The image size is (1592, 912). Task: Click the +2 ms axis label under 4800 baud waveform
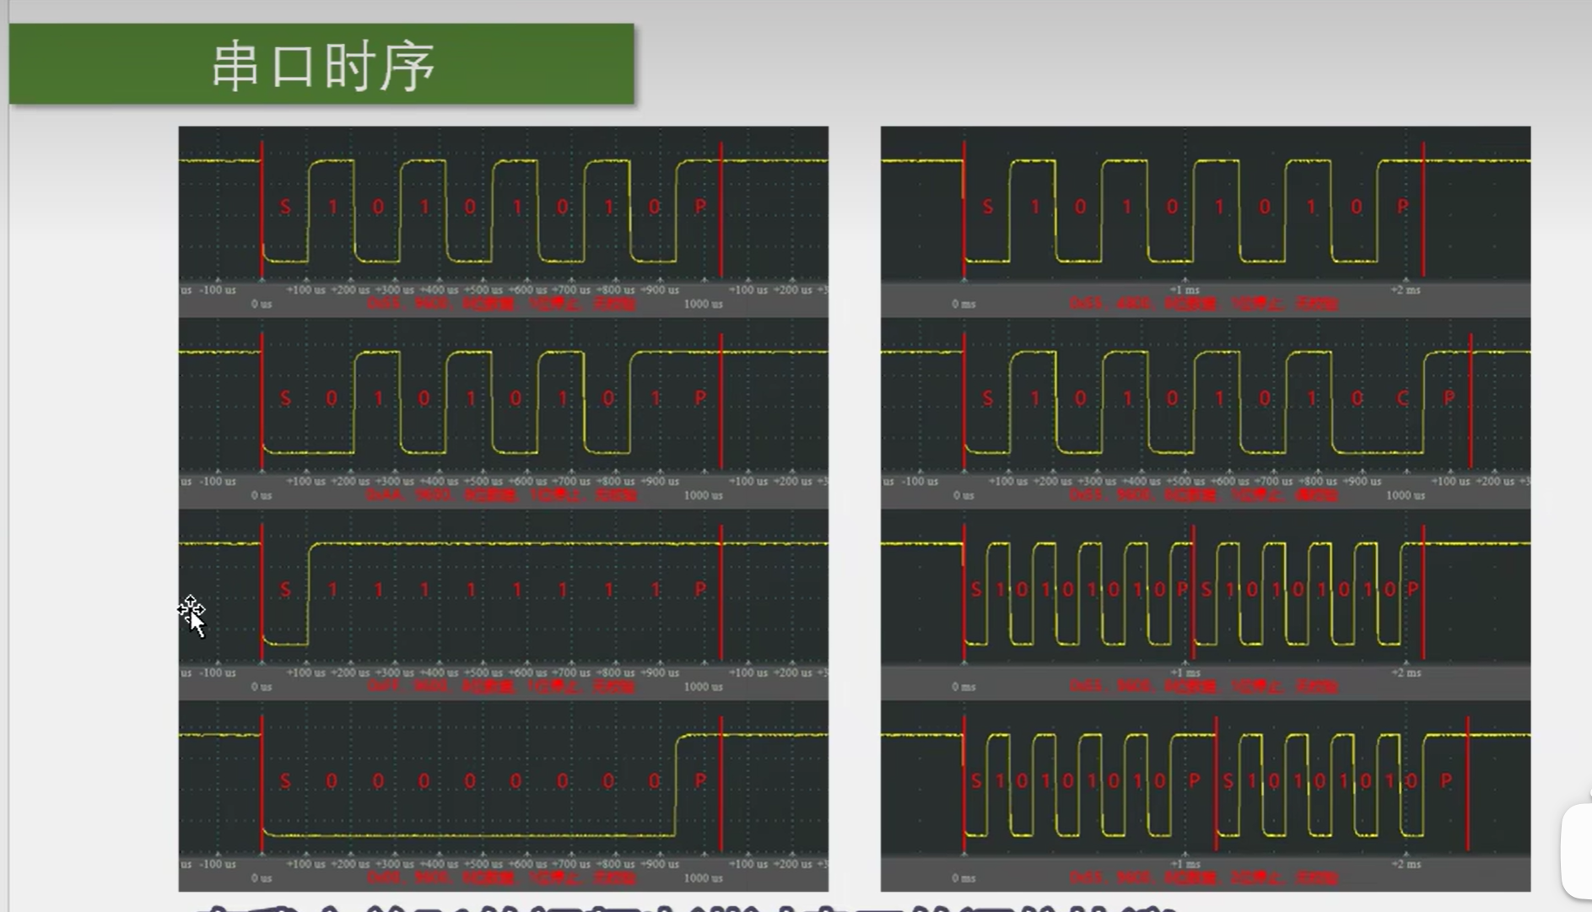coord(1406,290)
